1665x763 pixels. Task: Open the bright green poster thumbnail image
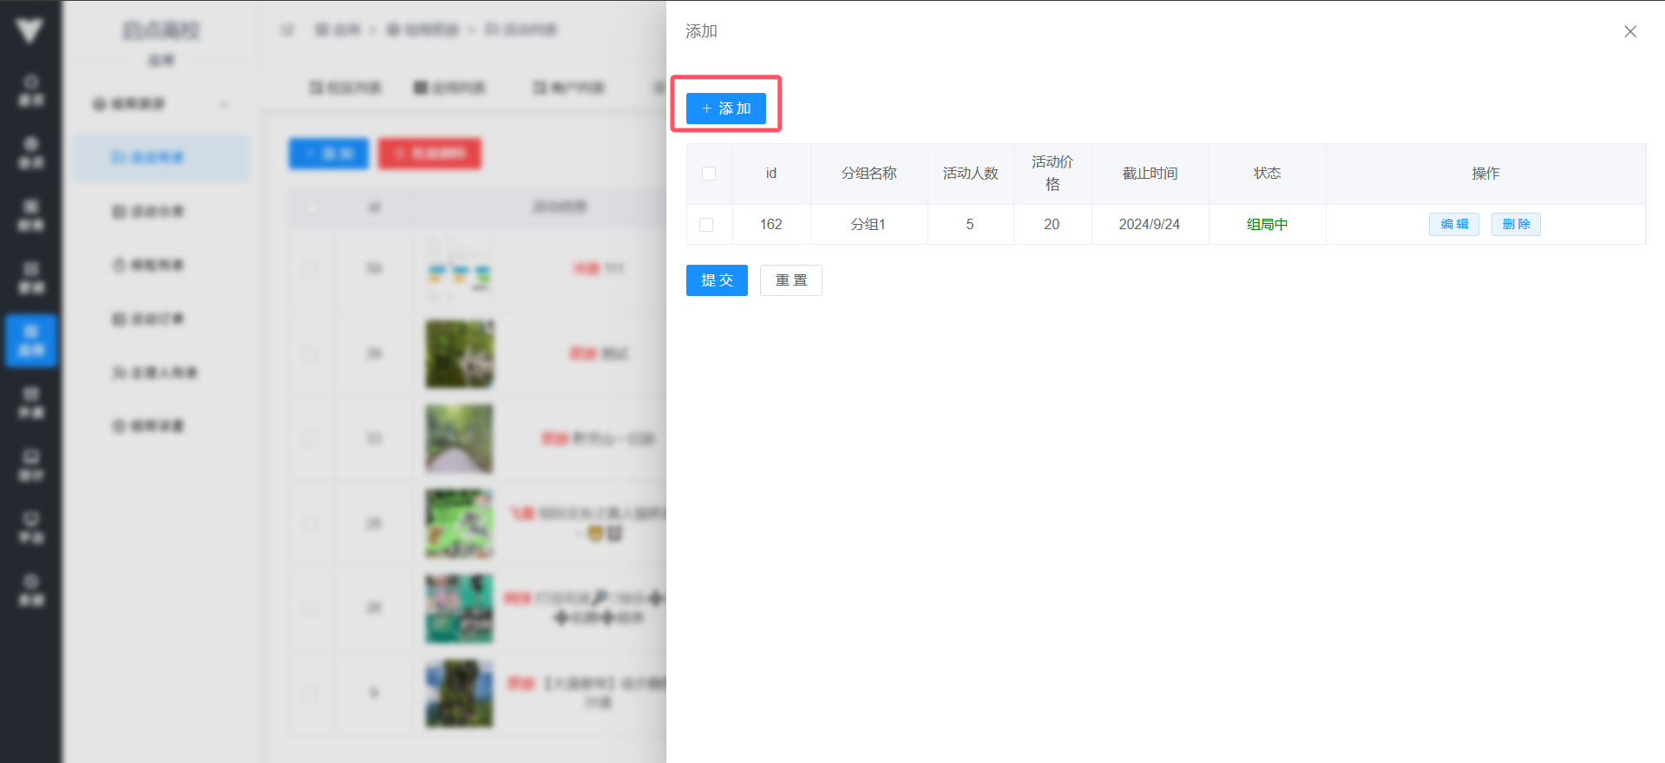[459, 523]
